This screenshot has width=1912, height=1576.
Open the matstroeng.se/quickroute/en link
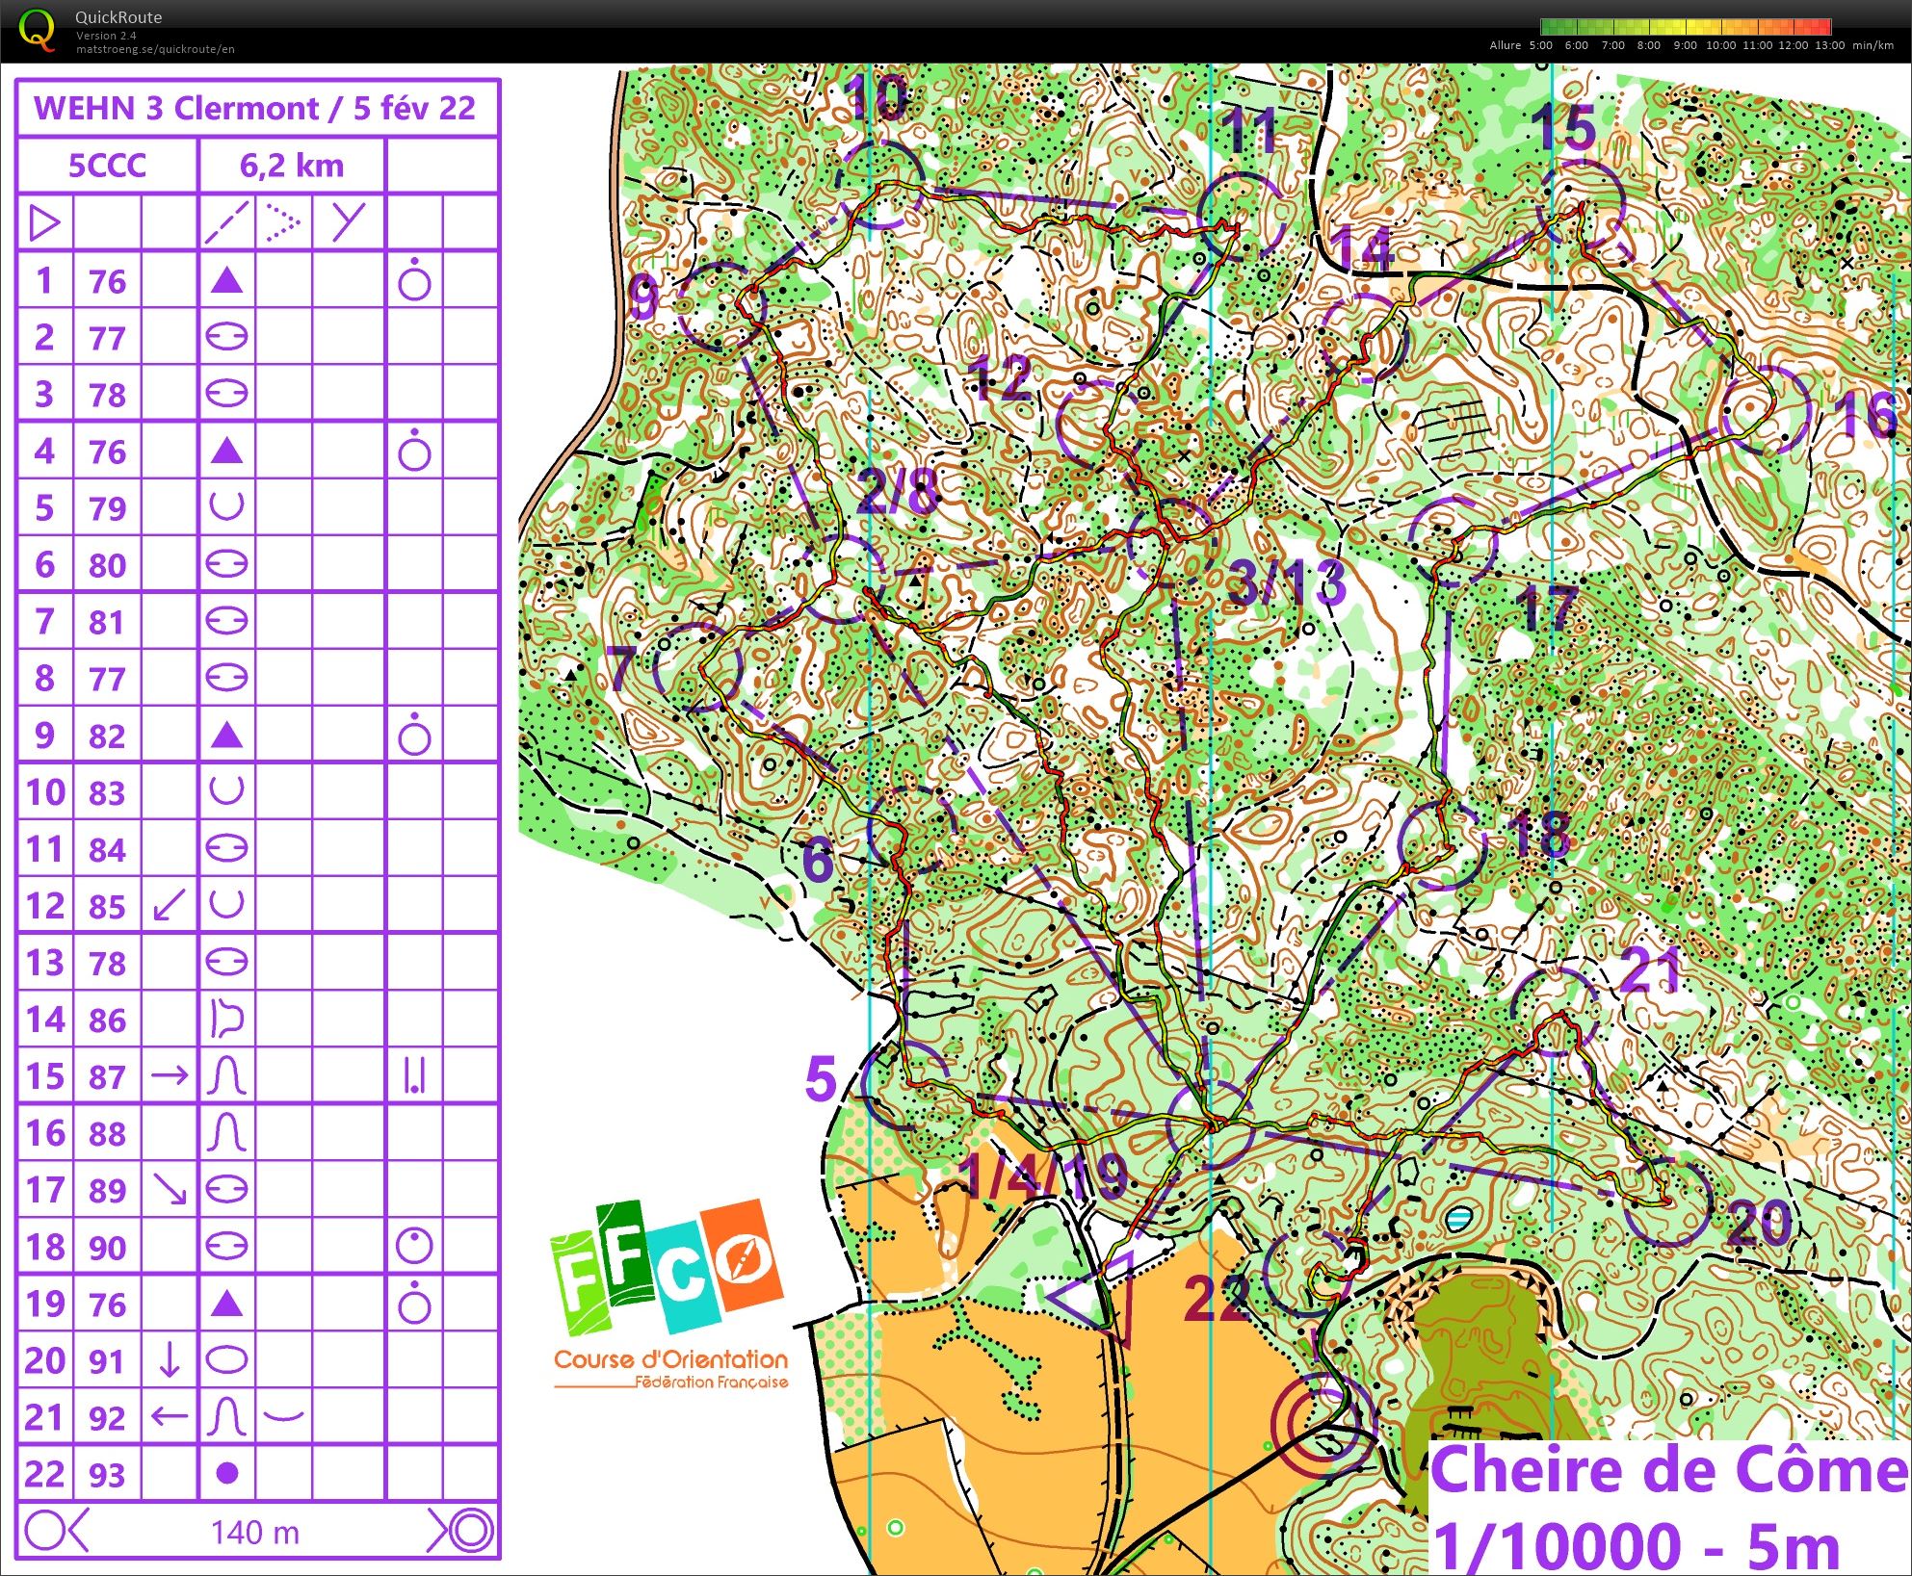coord(155,49)
